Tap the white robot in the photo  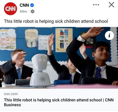(40, 70)
